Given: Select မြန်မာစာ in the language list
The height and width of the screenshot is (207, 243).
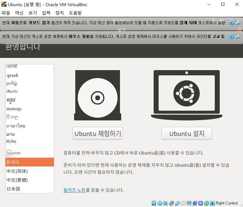Looking at the screenshot, I should click(30, 153).
